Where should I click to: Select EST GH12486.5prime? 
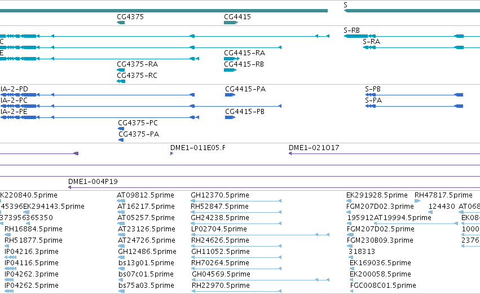coord(147,252)
